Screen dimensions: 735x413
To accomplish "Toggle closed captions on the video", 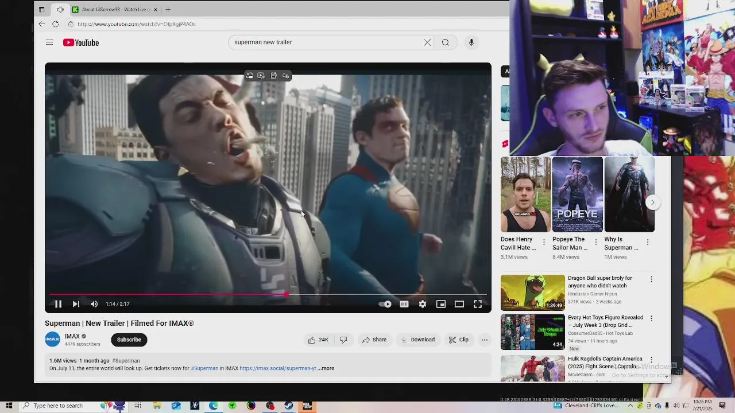I will (404, 304).
